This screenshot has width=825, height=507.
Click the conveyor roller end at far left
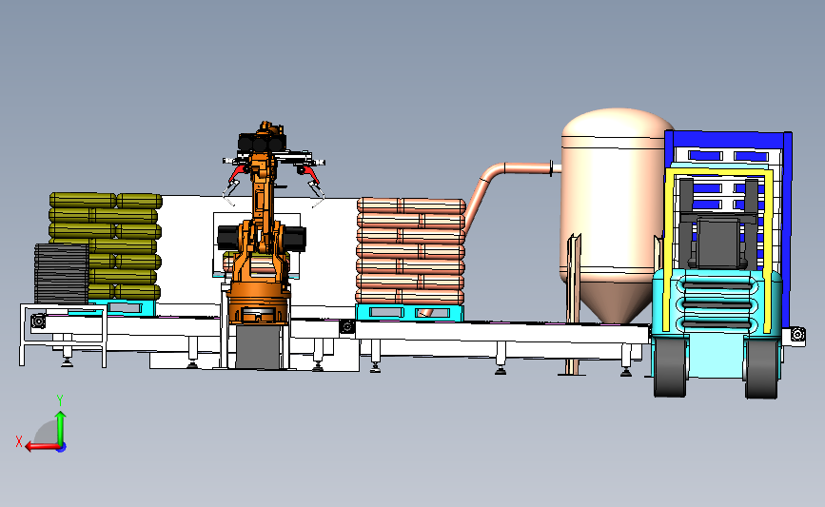(38, 321)
